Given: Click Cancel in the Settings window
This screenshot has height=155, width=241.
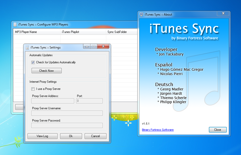Looking at the screenshot, I should tap(96, 136).
